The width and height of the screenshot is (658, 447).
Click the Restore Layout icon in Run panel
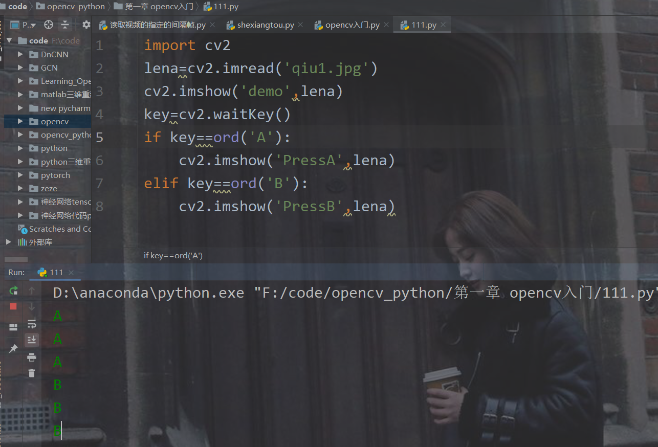pos(14,327)
